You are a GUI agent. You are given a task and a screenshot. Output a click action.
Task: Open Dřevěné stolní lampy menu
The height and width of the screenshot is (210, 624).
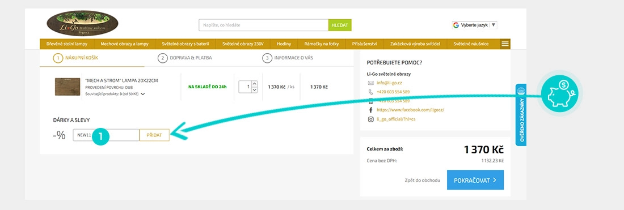point(67,44)
